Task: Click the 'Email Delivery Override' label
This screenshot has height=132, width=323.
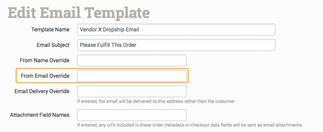Action: coord(42,91)
